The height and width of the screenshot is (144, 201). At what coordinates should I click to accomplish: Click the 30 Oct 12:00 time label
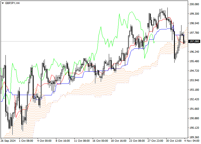coord(174,141)
